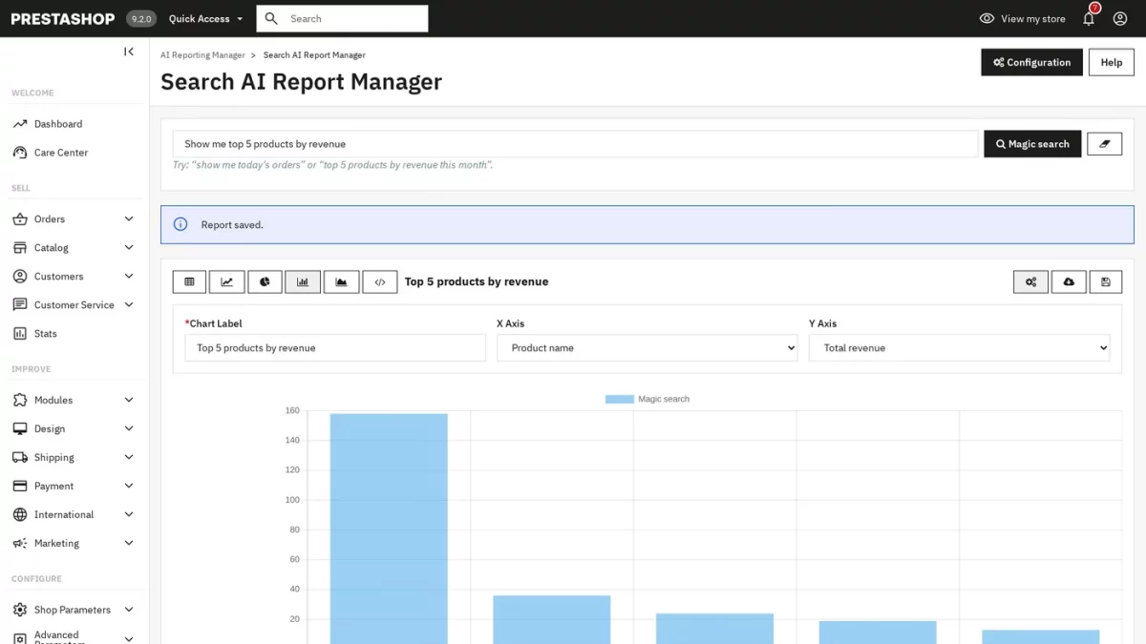Expand the Orders submenu chevron

point(129,219)
